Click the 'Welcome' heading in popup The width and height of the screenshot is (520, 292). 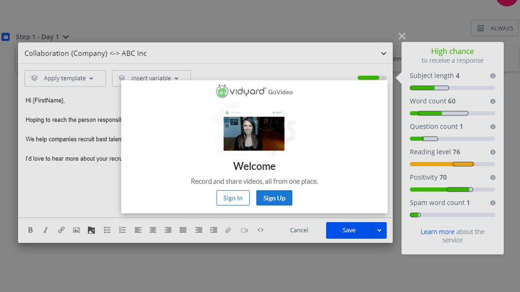[x=254, y=166]
